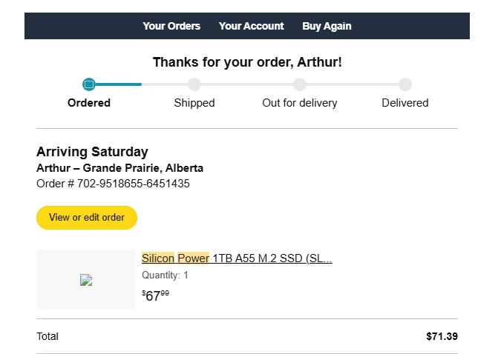Click the broken product image icon
The height and width of the screenshot is (354, 498).
(x=86, y=280)
